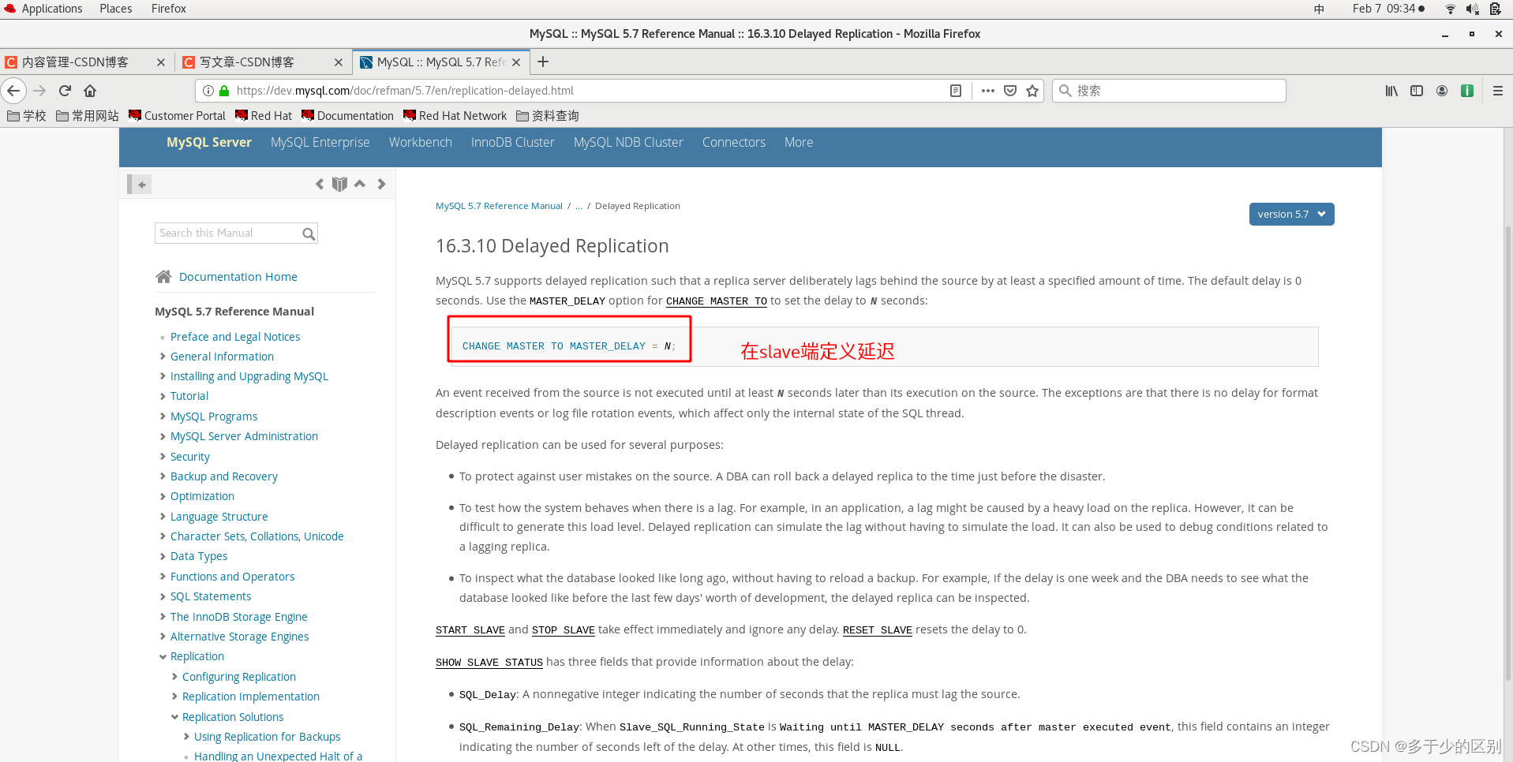Open page actions three-dot menu
Screen dimensions: 1513x762
click(987, 91)
